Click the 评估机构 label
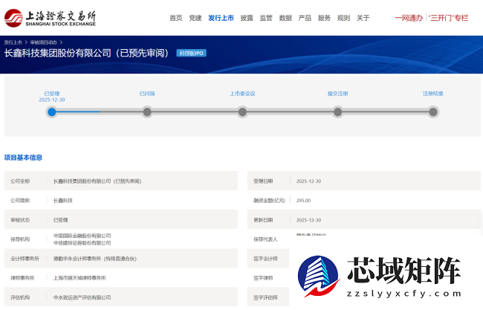This screenshot has width=483, height=310. click(x=20, y=297)
